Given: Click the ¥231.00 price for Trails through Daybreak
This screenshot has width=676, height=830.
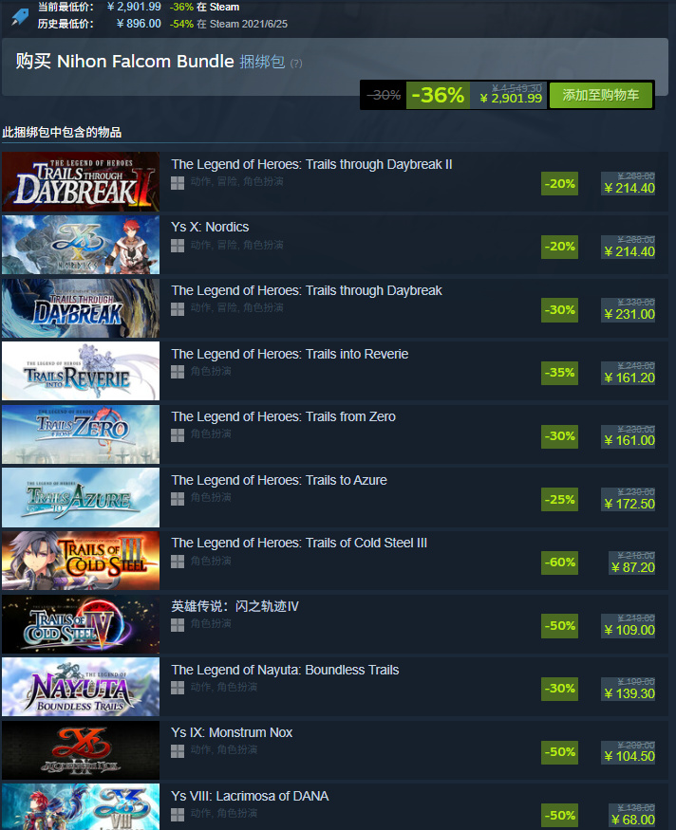Looking at the screenshot, I should (x=629, y=314).
